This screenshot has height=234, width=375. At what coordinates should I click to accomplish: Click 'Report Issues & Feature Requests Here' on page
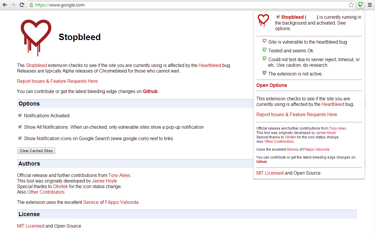click(x=57, y=81)
